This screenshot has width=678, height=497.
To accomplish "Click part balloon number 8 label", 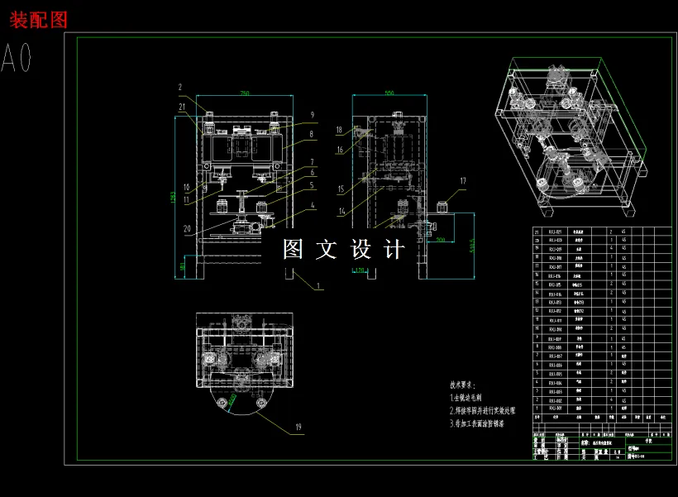I will tap(312, 134).
